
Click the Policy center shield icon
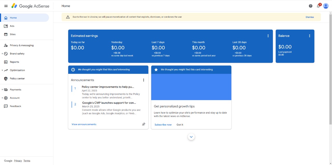click(x=6, y=79)
